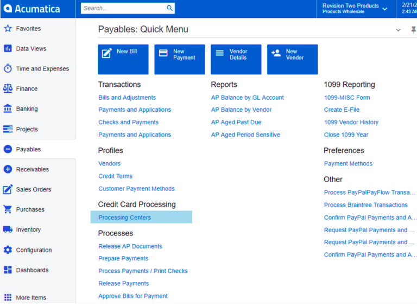Click the Time and Expenses stopwatch icon
Viewport: 417px width, 307px height.
click(8, 68)
